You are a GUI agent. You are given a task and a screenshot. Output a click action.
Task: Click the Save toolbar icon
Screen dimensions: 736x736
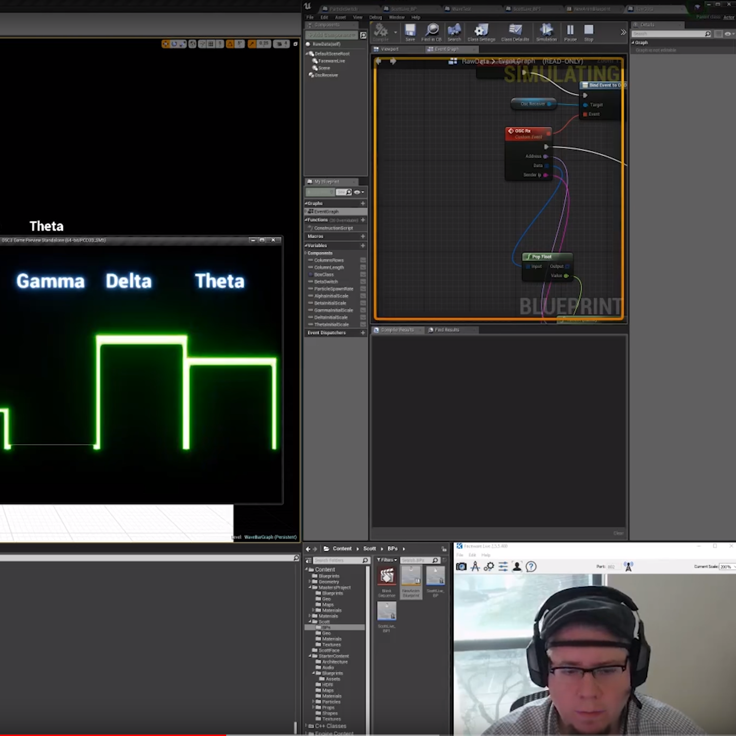click(x=410, y=32)
